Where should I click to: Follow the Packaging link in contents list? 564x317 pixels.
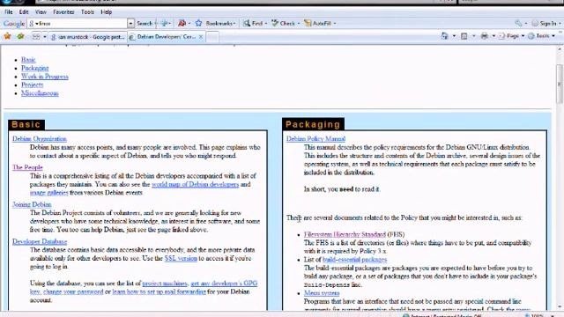pos(34,68)
